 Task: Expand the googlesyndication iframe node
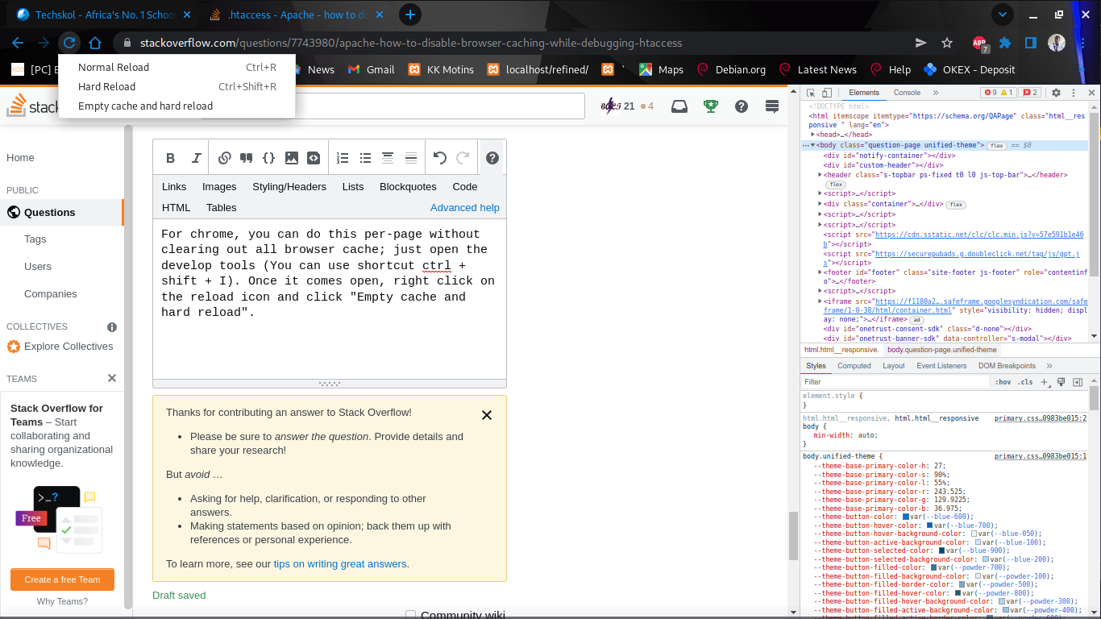coord(820,301)
